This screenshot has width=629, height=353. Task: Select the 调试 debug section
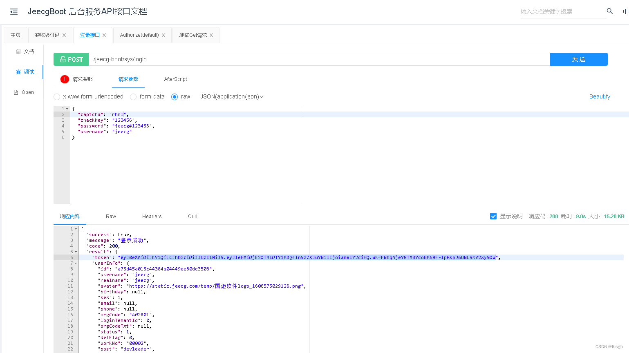25,72
